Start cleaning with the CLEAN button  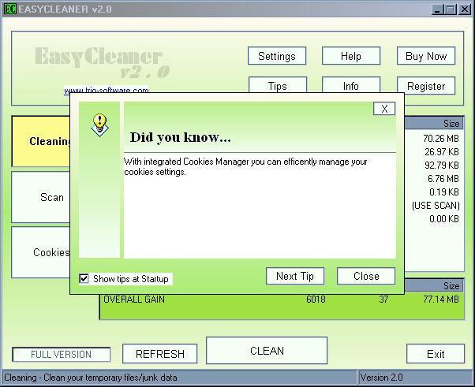coord(267,351)
